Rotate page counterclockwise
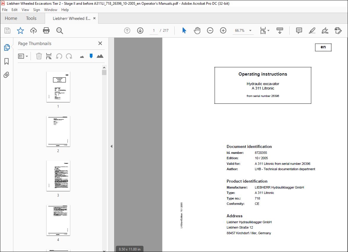This screenshot has width=348, height=252. (59, 56)
